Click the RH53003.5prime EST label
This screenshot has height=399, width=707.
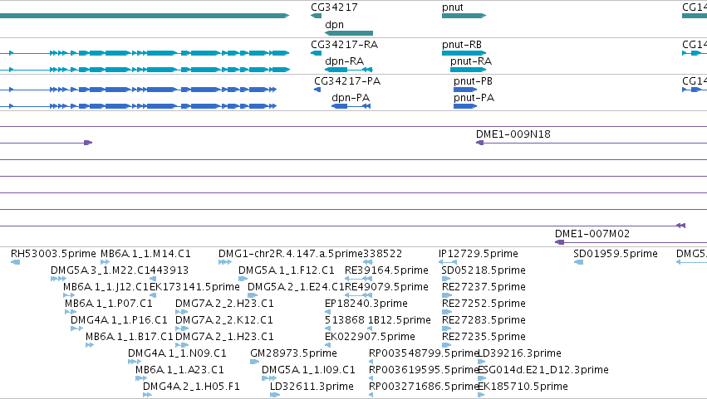[x=53, y=254]
